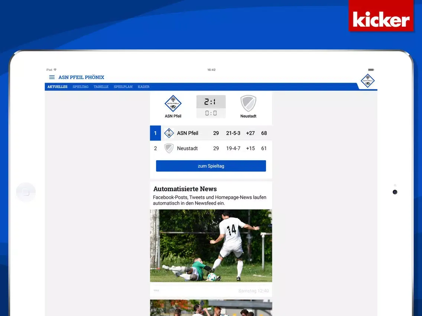Tap the ASN Pfeil crest in table row 1
The width and height of the screenshot is (422, 316).
click(x=169, y=133)
